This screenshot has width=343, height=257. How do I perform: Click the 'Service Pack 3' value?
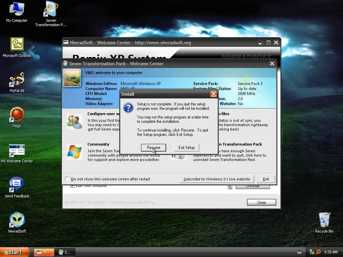(250, 83)
